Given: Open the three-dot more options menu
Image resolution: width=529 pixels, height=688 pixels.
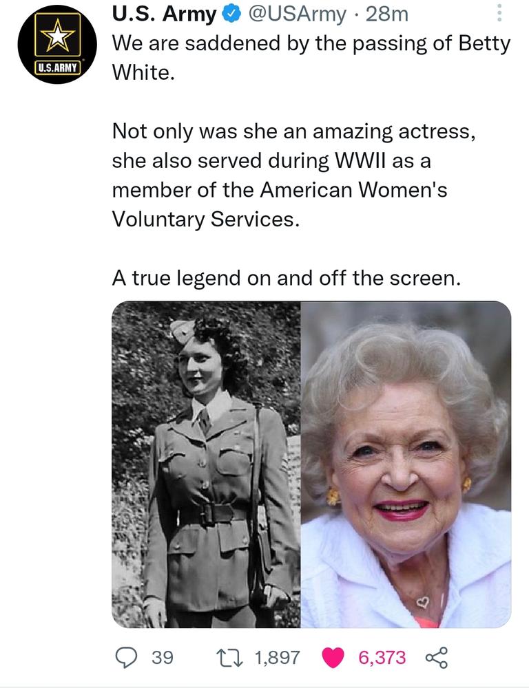Looking at the screenshot, I should (500, 13).
